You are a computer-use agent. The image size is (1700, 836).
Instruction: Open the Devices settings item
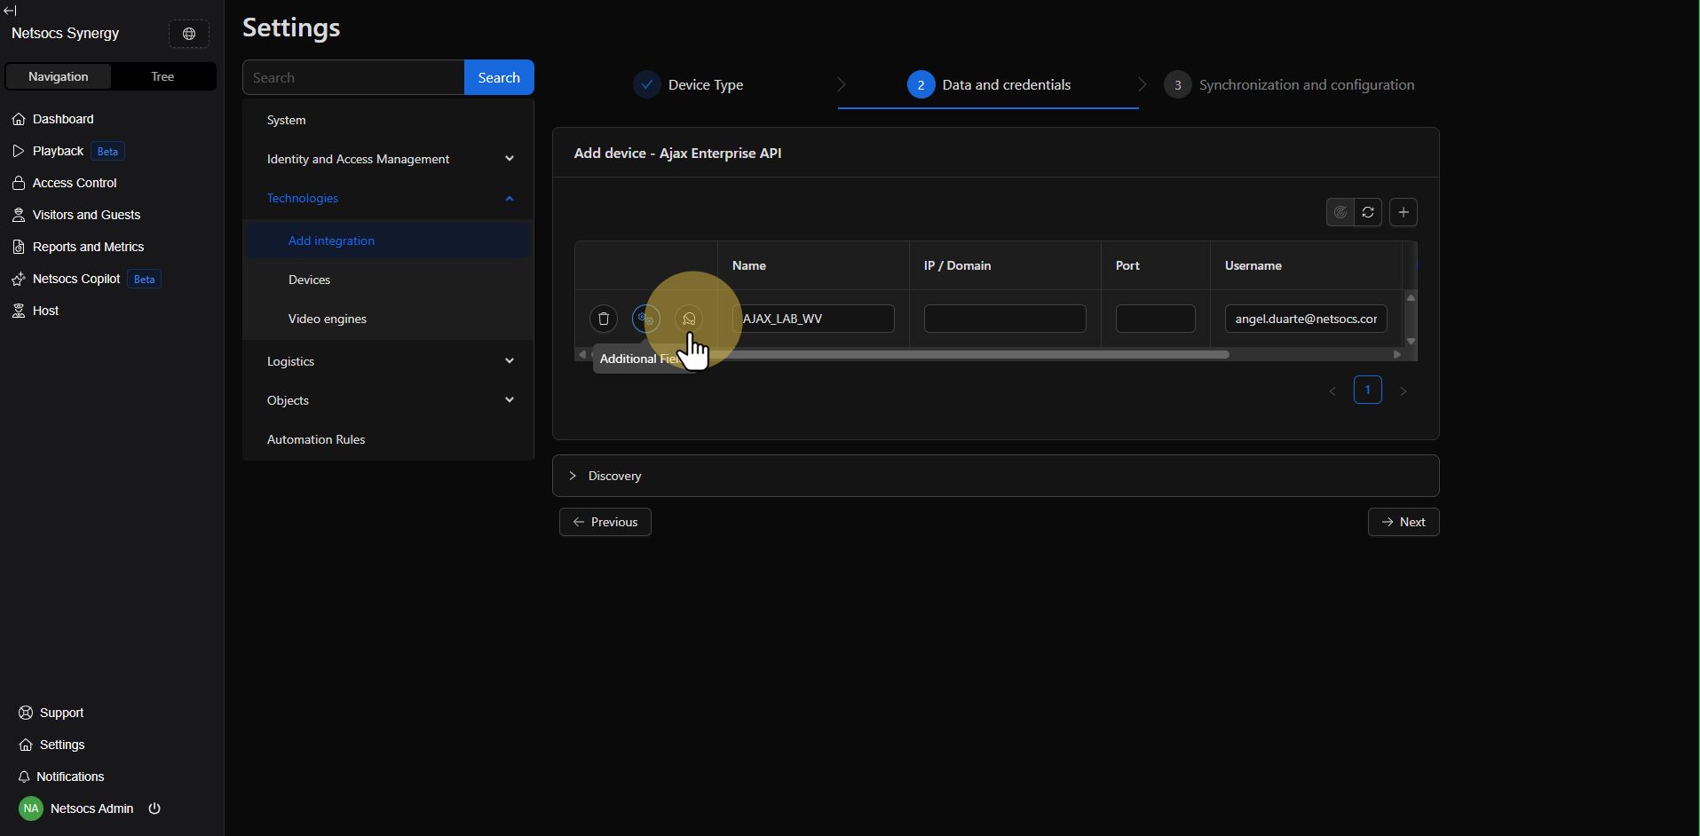pos(309,280)
